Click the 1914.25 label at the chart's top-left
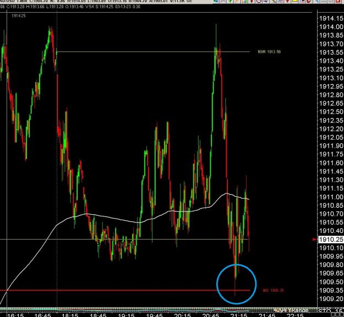This screenshot has width=344, height=317. coord(18,16)
